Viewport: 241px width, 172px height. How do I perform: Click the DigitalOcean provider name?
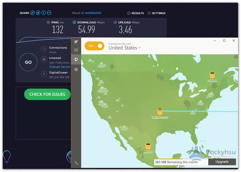coord(58,73)
